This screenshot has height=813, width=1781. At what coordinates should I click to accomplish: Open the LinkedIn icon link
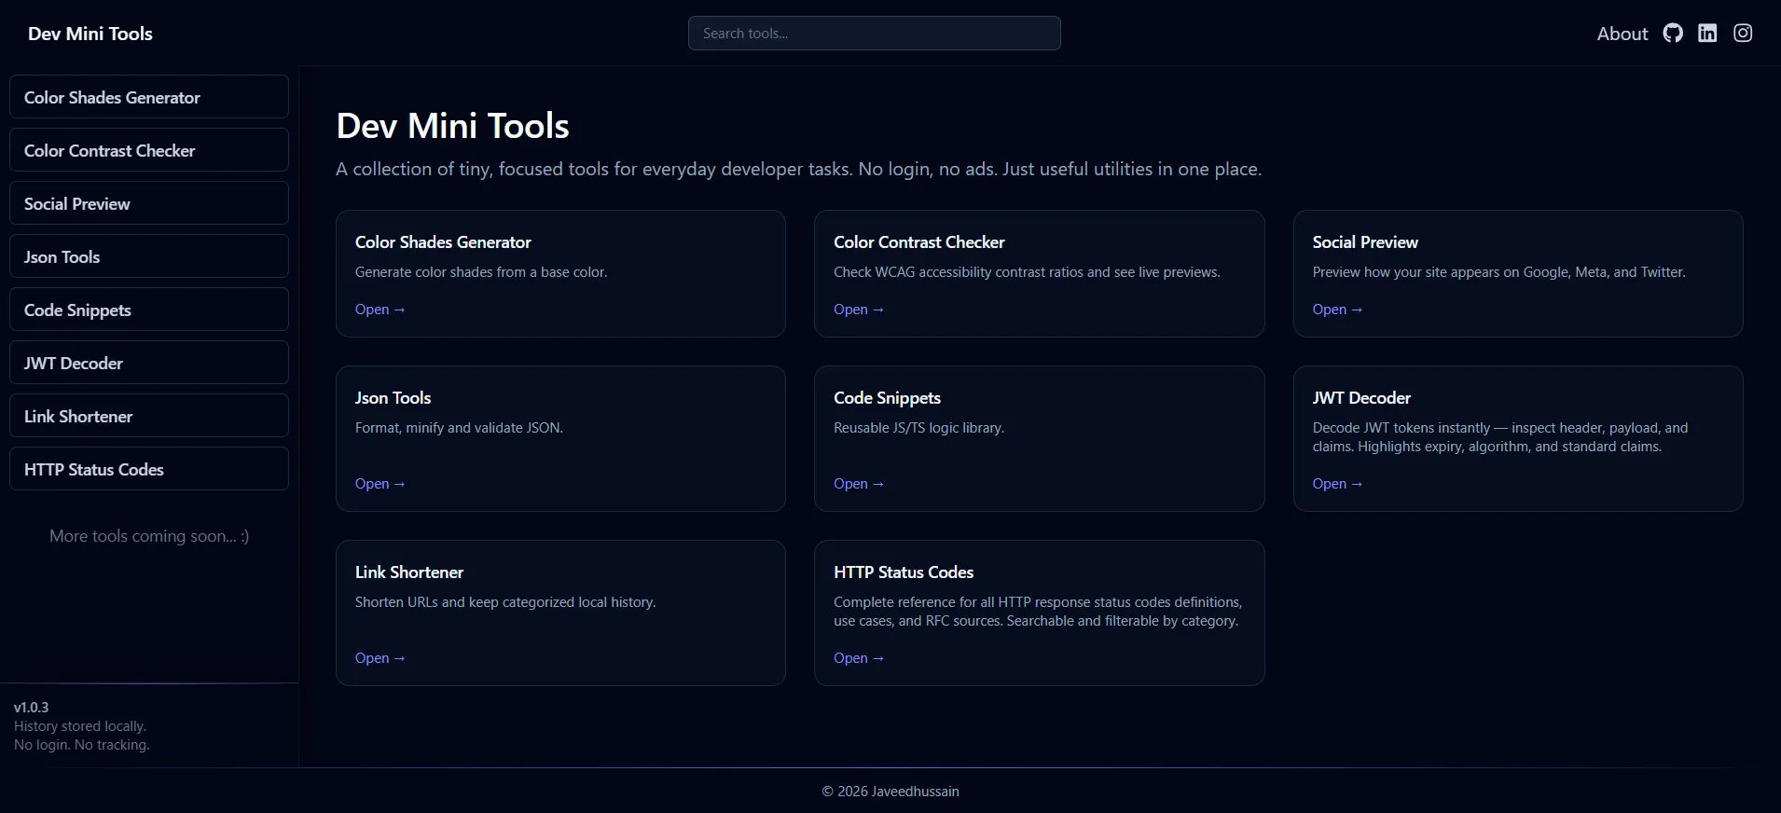point(1707,34)
